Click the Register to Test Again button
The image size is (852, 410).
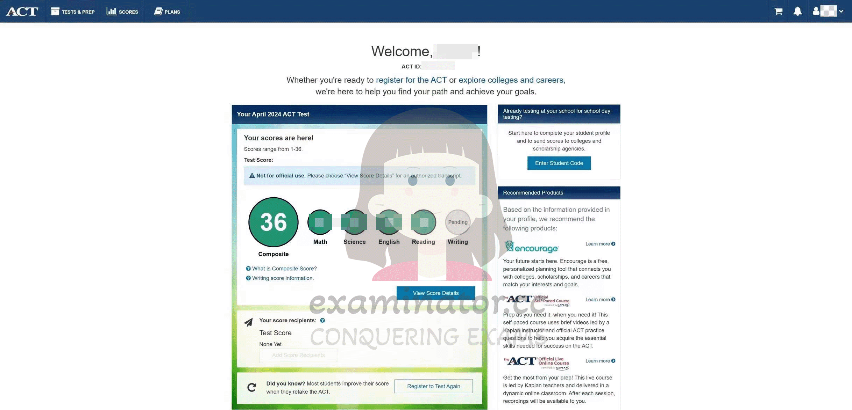(434, 386)
